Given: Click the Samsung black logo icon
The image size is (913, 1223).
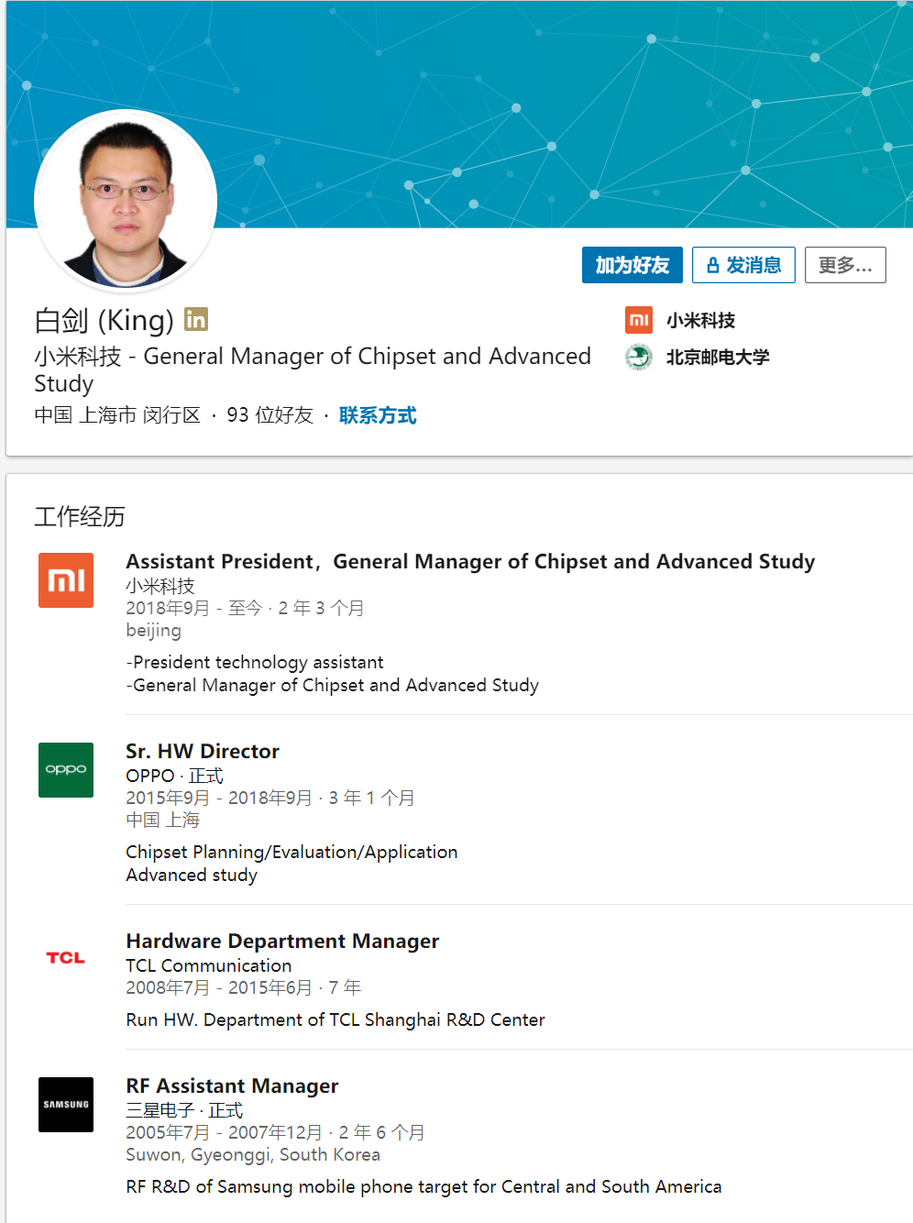Looking at the screenshot, I should [66, 1105].
